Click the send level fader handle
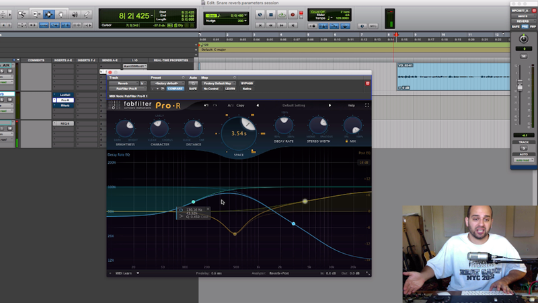Screen dimensions: 538x303 coord(520,86)
